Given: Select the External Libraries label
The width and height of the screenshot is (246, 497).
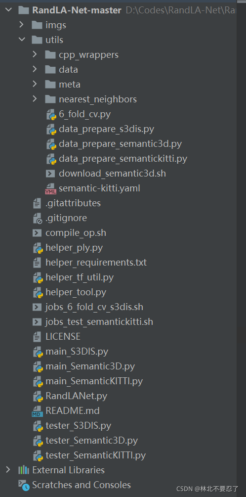Looking at the screenshot, I should click(x=68, y=470).
